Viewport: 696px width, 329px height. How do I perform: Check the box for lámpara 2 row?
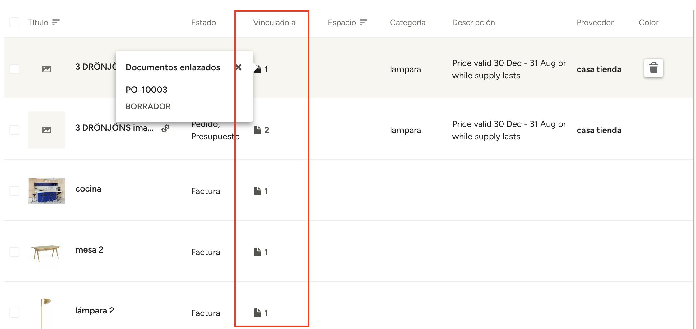pos(14,313)
